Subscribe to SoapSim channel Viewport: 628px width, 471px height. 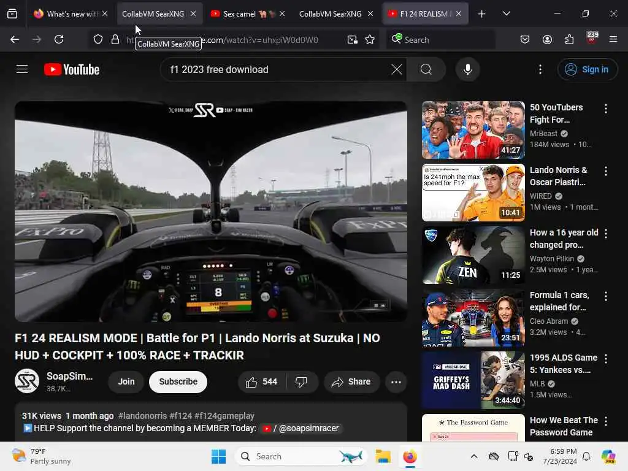point(178,381)
